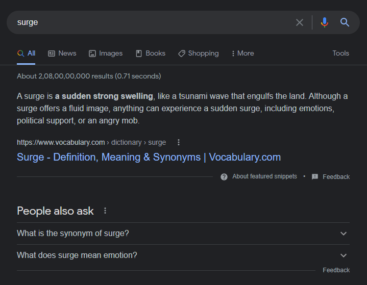367x285 pixels.
Task: Open three-dot menu beside People also ask
Action: point(105,211)
